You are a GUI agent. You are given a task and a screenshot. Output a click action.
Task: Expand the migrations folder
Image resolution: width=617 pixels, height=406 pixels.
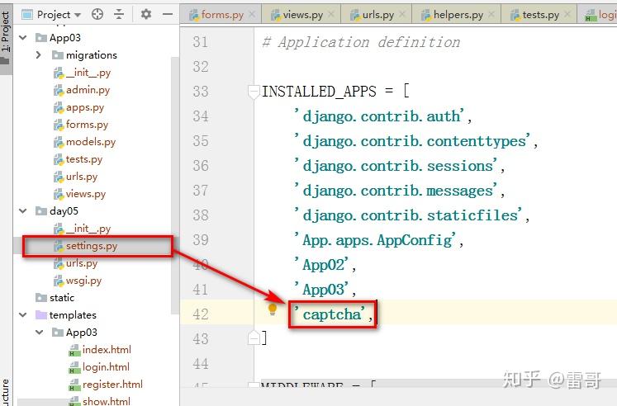coord(38,55)
